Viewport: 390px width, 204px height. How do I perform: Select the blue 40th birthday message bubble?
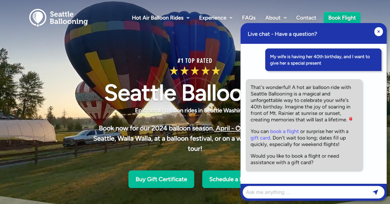(323, 60)
